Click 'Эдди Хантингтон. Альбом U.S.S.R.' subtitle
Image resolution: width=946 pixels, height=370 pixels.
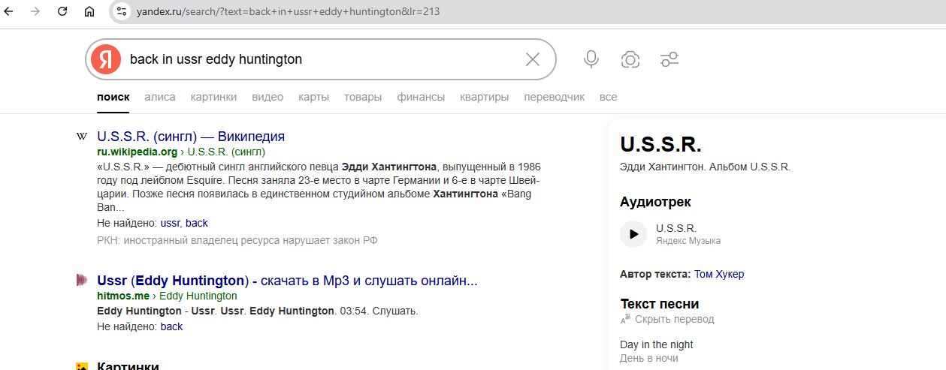tap(706, 167)
